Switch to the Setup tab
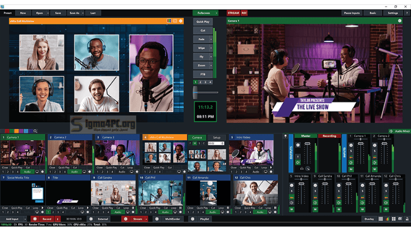411x231 pixels. (216, 137)
